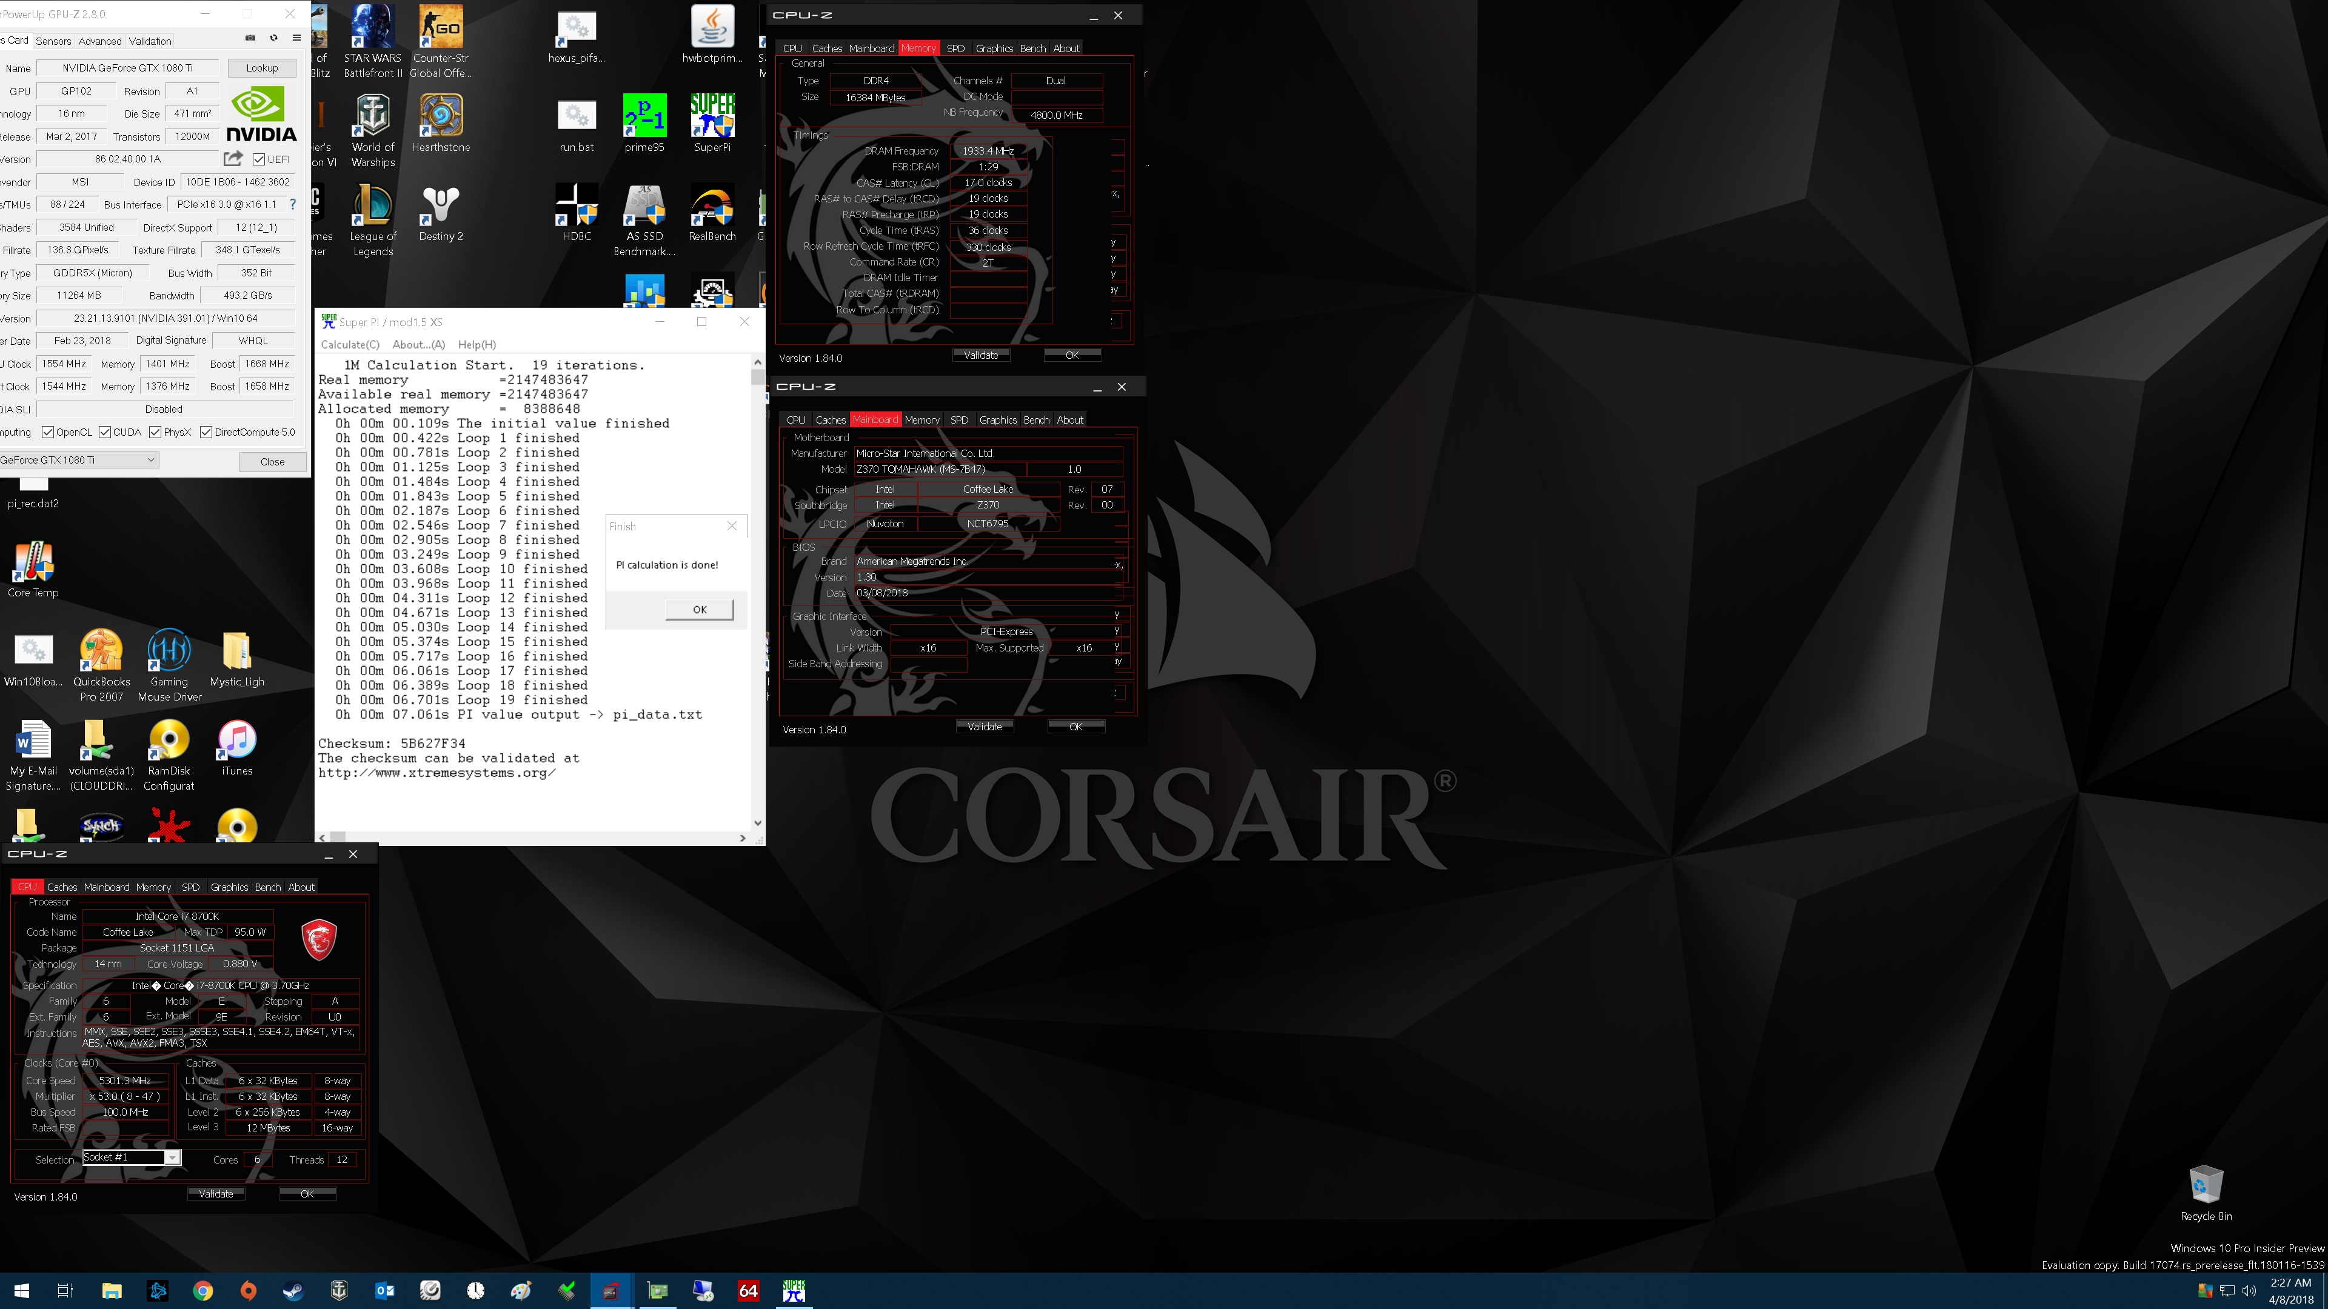2328x1309 pixels.
Task: Launch Steam from the taskbar
Action: point(293,1291)
